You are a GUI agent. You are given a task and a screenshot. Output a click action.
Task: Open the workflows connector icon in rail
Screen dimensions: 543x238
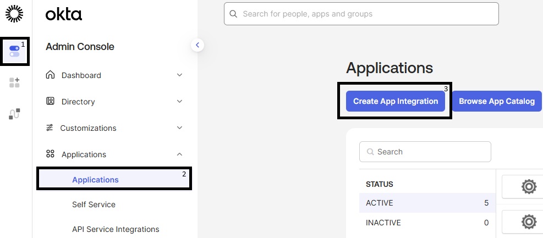pyautogui.click(x=14, y=114)
